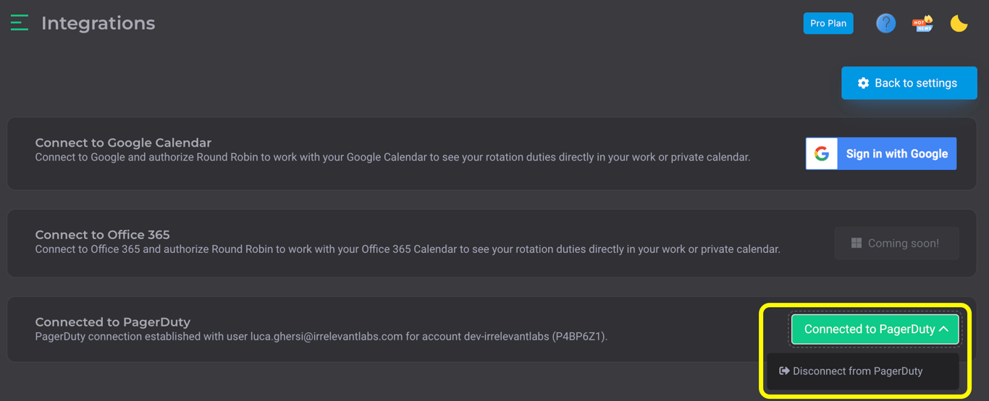The width and height of the screenshot is (989, 401).
Task: Click the Connect to Office 365 heading
Action: click(x=102, y=235)
